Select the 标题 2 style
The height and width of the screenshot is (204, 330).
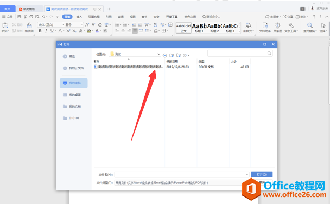[214, 28]
